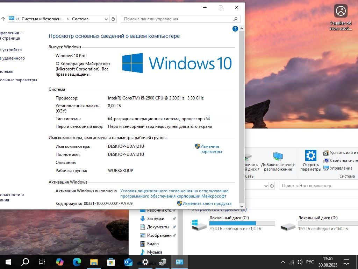The height and width of the screenshot is (269, 358).
Task: Go up one level in System window
Action: click(3, 19)
